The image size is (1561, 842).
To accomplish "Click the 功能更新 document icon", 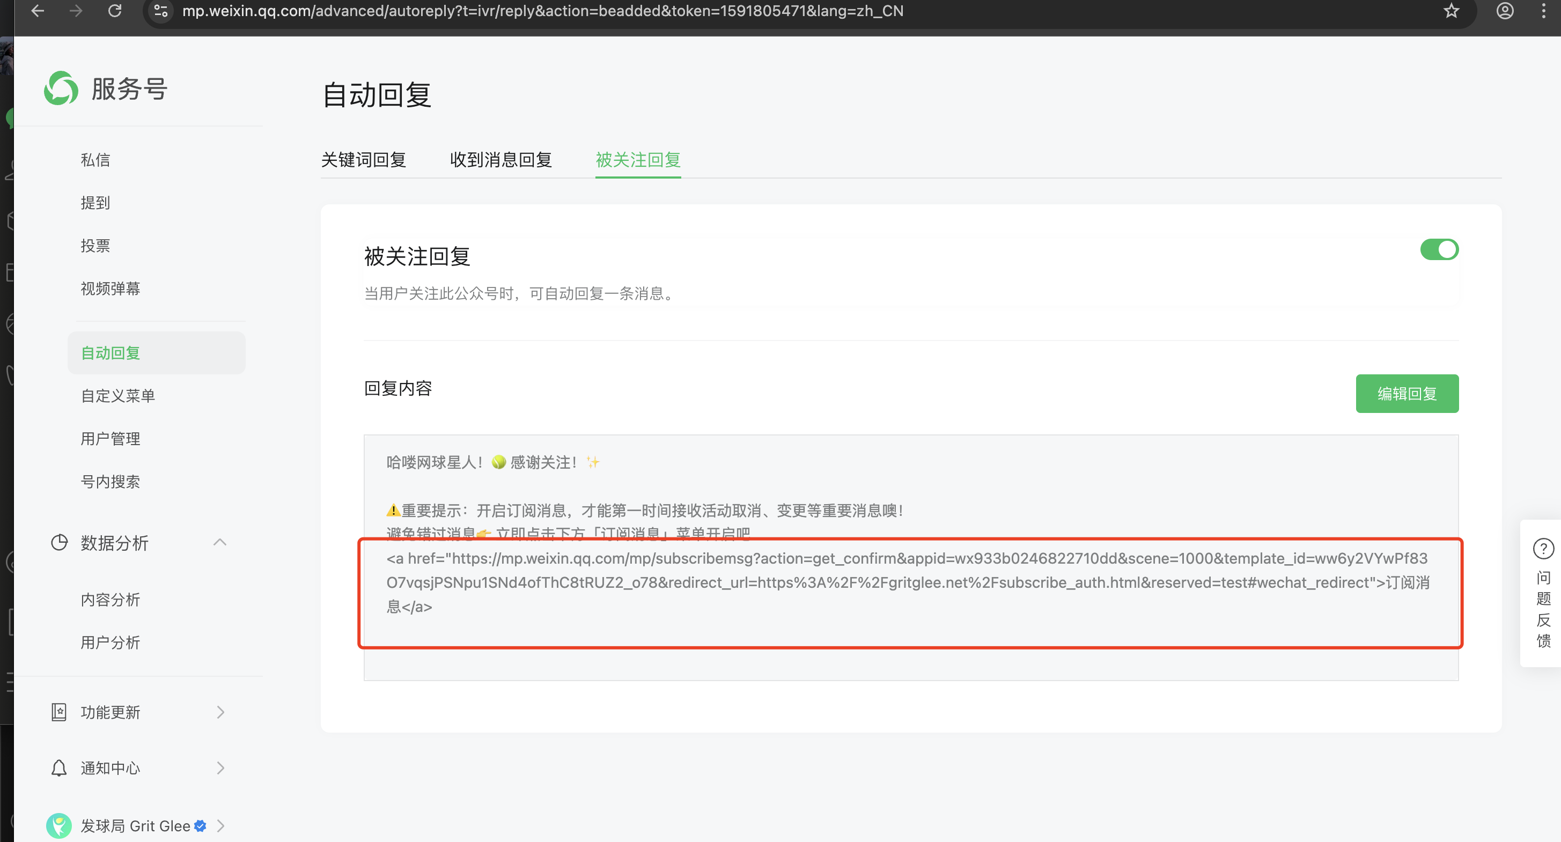I will [x=59, y=712].
